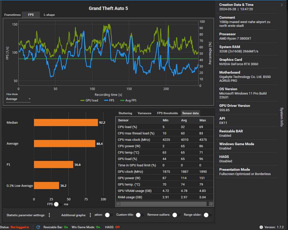Click the Comment text in System Info

(x=245, y=24)
